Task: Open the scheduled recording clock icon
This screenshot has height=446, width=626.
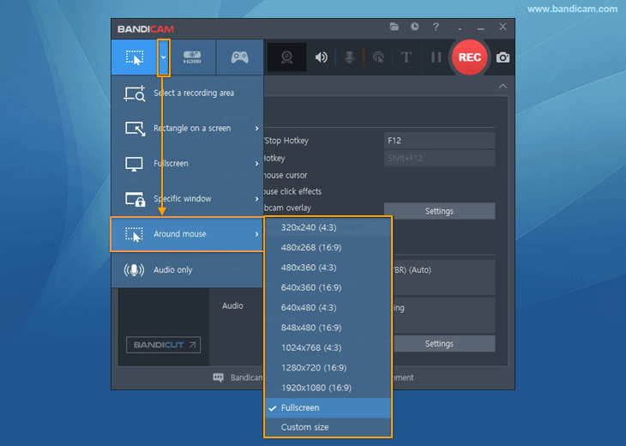Action: tap(415, 27)
